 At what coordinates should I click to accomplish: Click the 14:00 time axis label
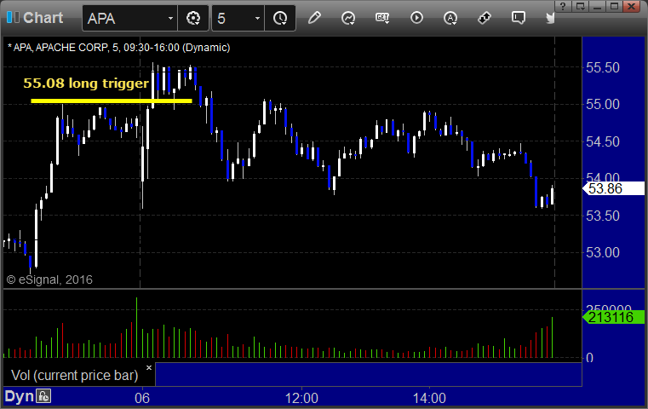click(x=429, y=398)
